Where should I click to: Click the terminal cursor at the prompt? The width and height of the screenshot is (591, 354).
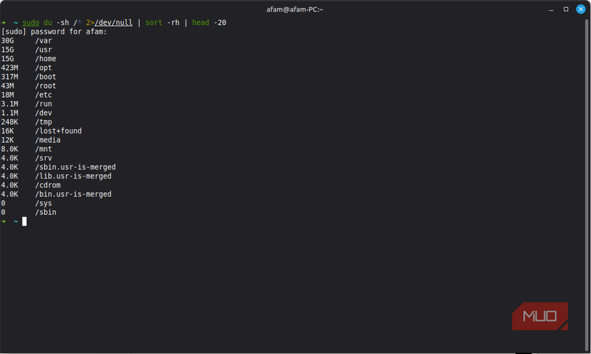[x=24, y=221]
